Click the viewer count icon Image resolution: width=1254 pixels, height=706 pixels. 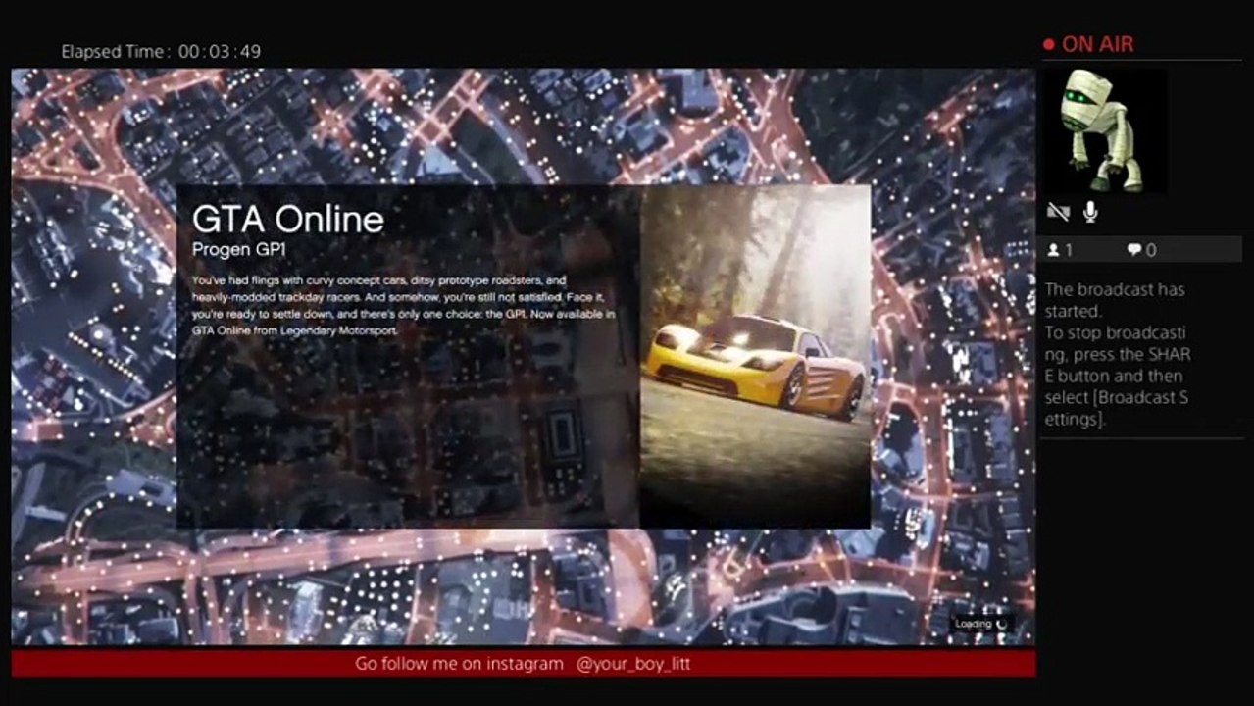(1054, 250)
